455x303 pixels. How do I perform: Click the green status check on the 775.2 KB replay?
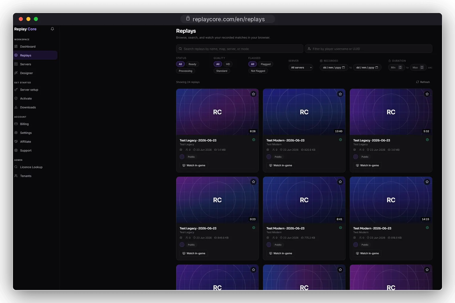(x=340, y=228)
